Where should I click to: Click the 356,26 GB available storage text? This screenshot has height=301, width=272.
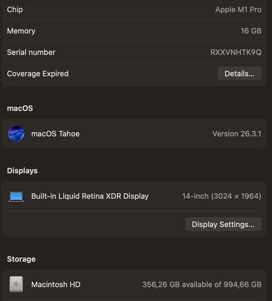point(202,285)
